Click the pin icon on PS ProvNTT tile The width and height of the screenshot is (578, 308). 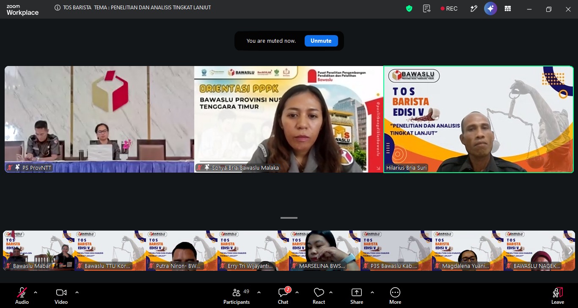coord(18,168)
